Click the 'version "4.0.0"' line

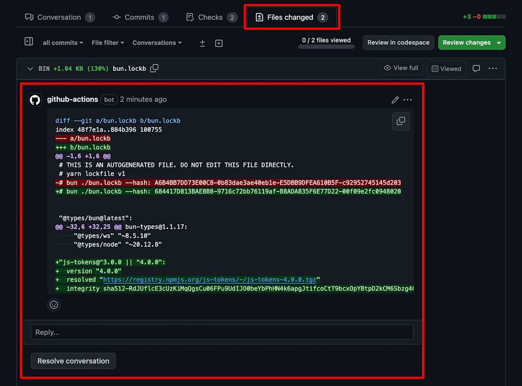tap(88, 271)
